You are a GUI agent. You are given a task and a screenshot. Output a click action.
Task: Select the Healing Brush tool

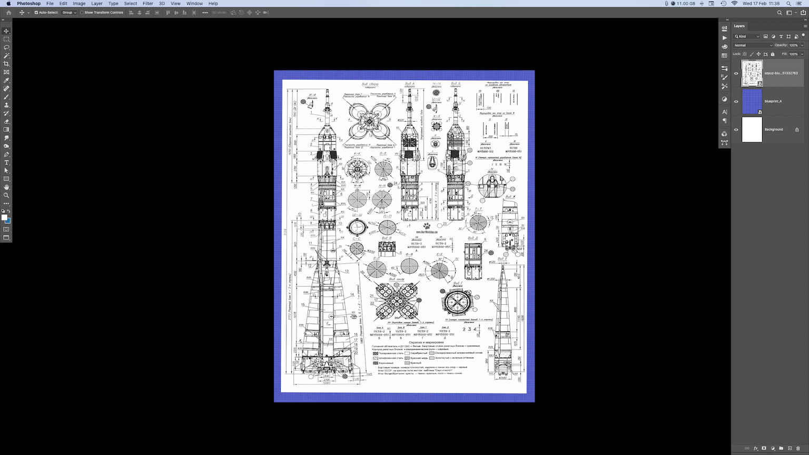(x=6, y=88)
